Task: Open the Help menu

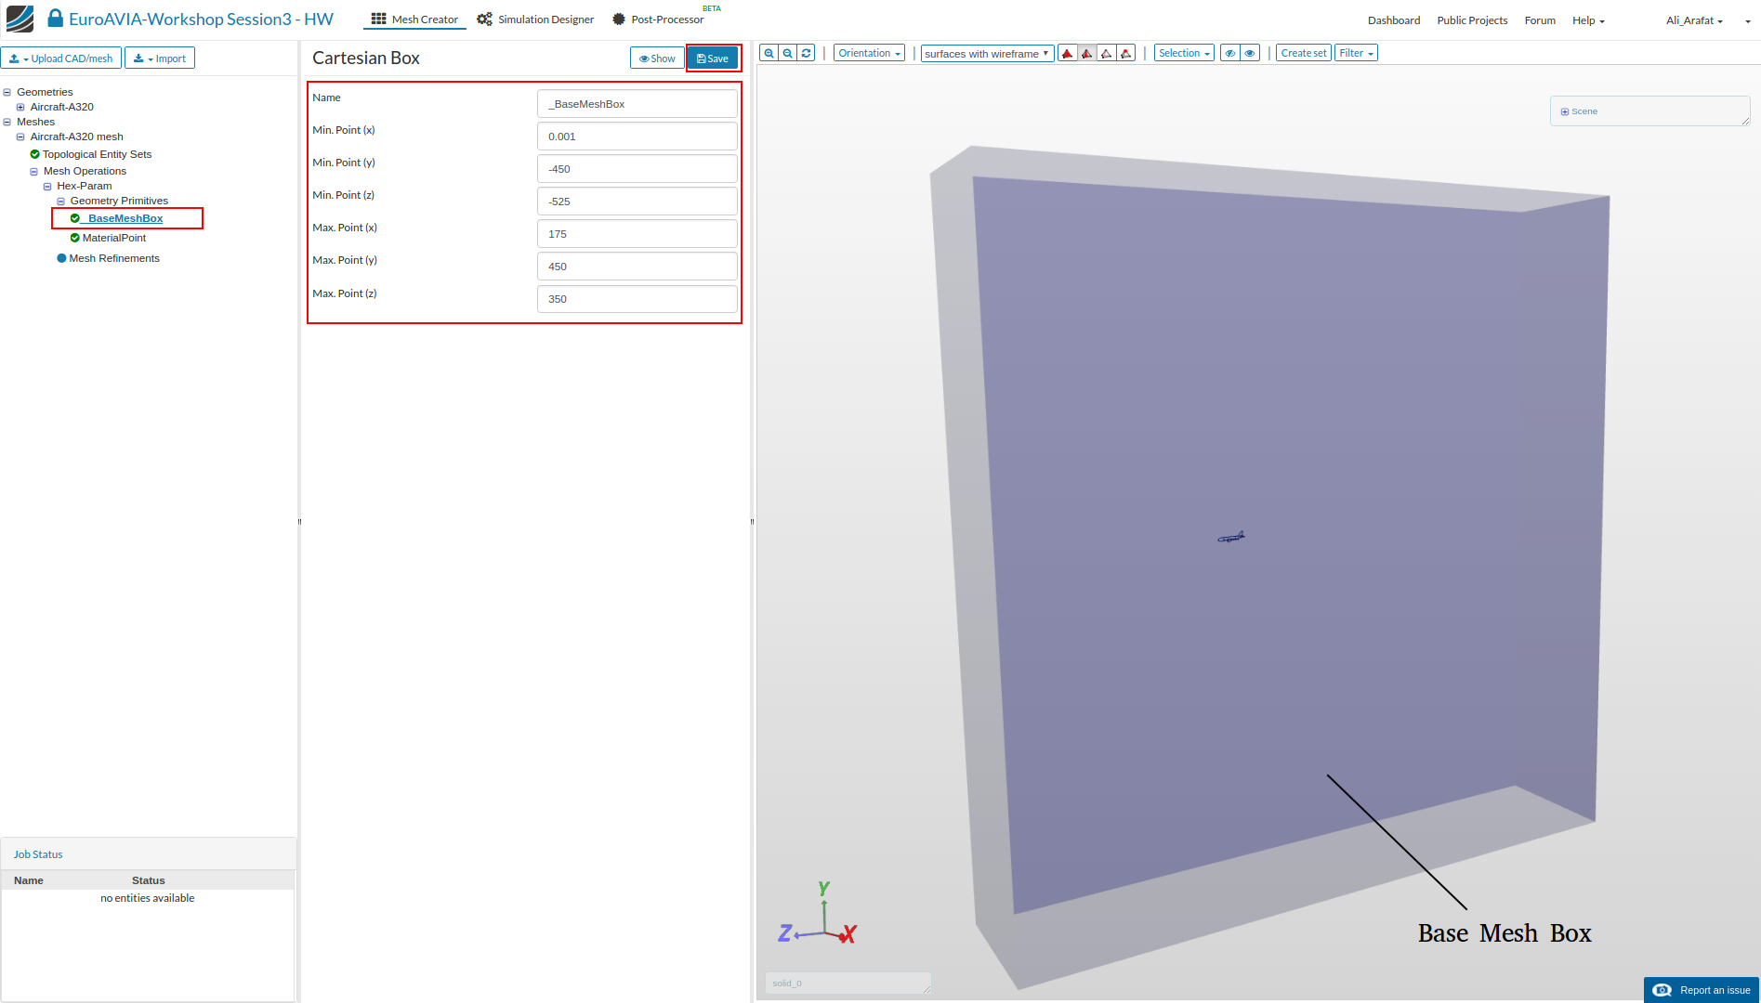Action: click(x=1588, y=20)
